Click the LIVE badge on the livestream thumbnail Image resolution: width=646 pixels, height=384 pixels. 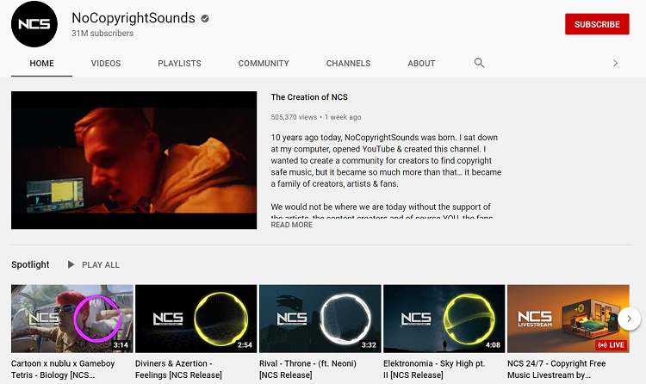pyautogui.click(x=611, y=345)
